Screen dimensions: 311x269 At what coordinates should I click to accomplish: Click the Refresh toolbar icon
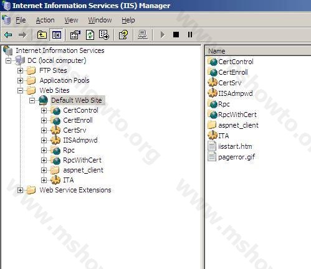[90, 35]
